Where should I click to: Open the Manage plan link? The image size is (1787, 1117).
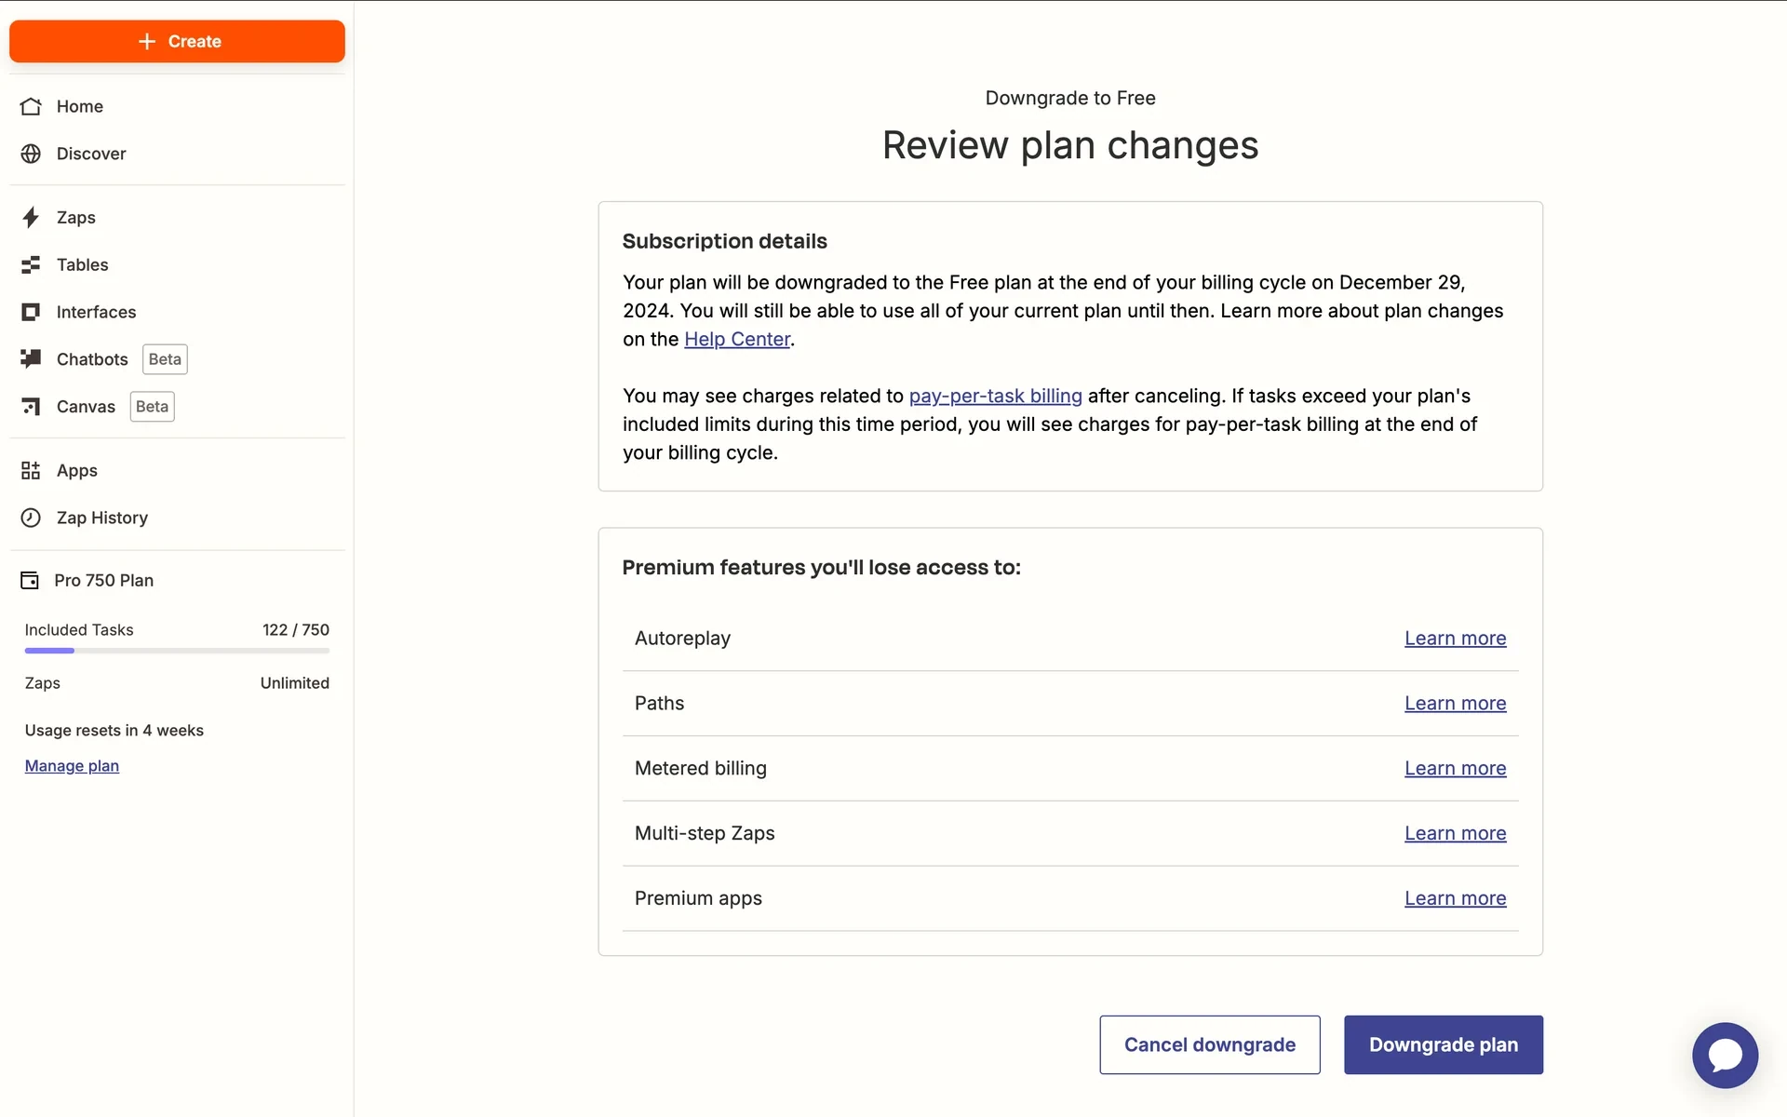click(x=72, y=766)
